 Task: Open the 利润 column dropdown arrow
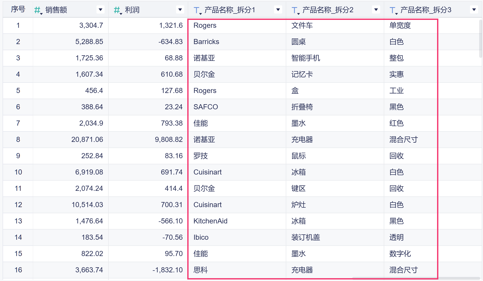pos(180,10)
